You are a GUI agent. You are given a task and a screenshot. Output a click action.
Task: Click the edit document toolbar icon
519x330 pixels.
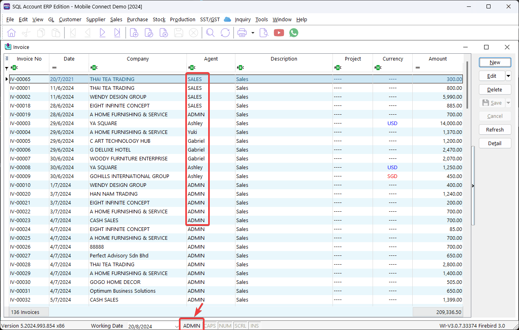point(149,33)
